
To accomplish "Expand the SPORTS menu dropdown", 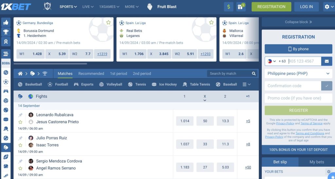I will click(68, 7).
